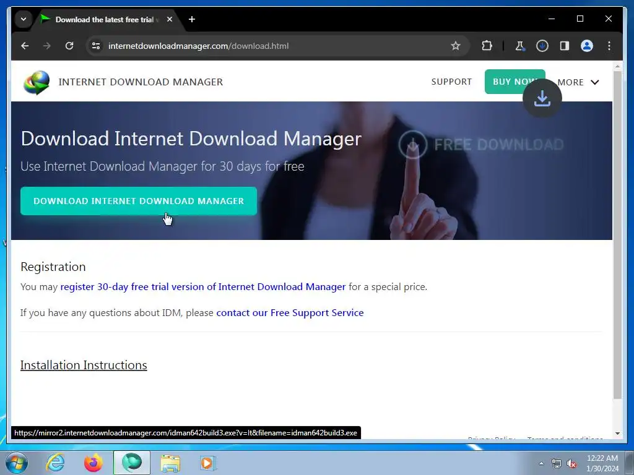Open the downloads toolbar icon
The image size is (634, 475).
tap(542, 46)
